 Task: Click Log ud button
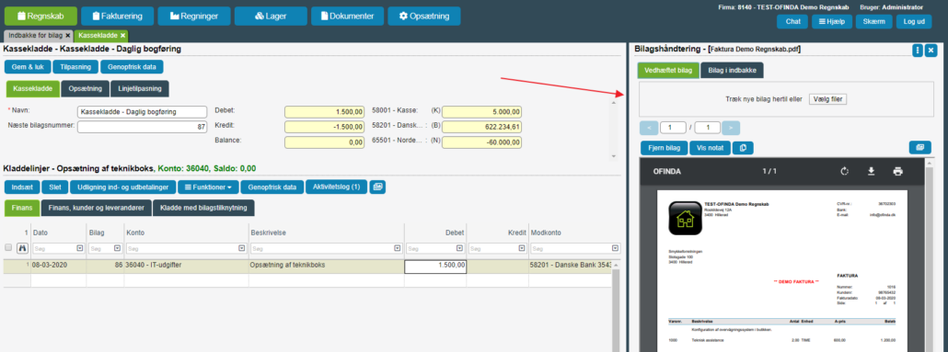click(914, 22)
